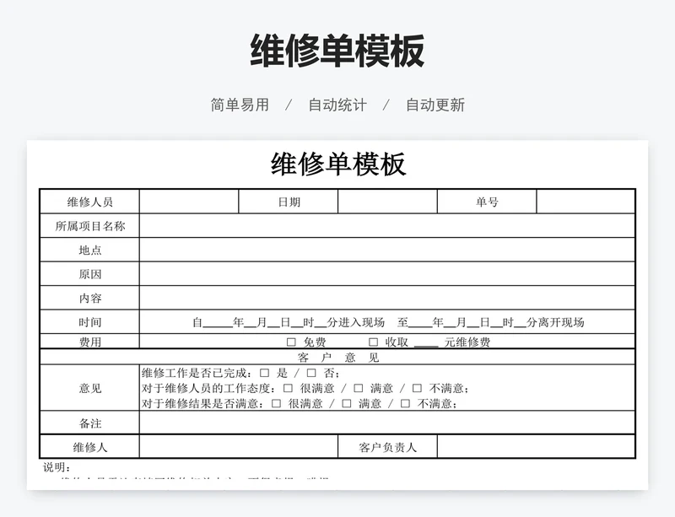
Task: Select the 内容 label cell
Action: coord(90,298)
